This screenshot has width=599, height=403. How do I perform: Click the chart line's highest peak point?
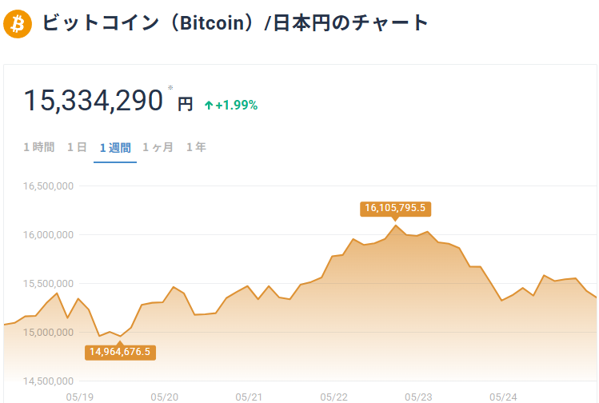[x=395, y=225]
